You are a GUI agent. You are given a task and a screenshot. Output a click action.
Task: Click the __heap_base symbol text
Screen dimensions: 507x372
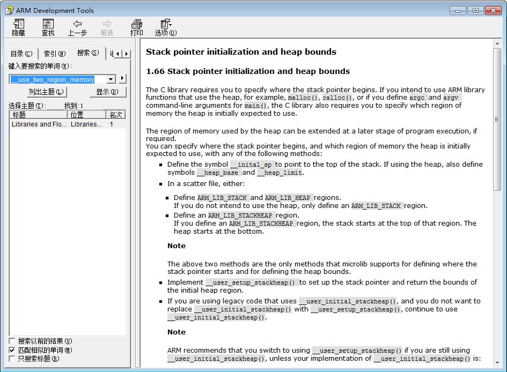[x=218, y=173]
